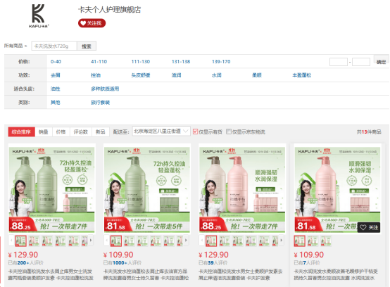Sort products by 销量 tab

click(44, 132)
